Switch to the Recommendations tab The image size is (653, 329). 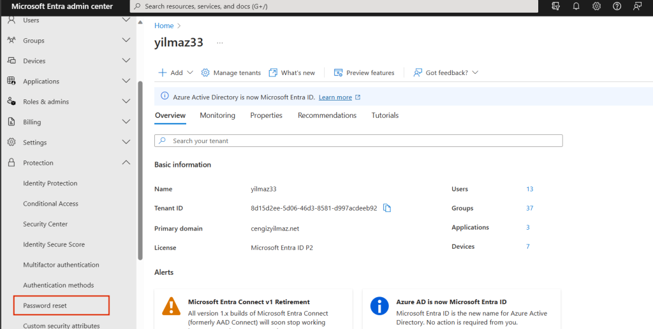327,115
